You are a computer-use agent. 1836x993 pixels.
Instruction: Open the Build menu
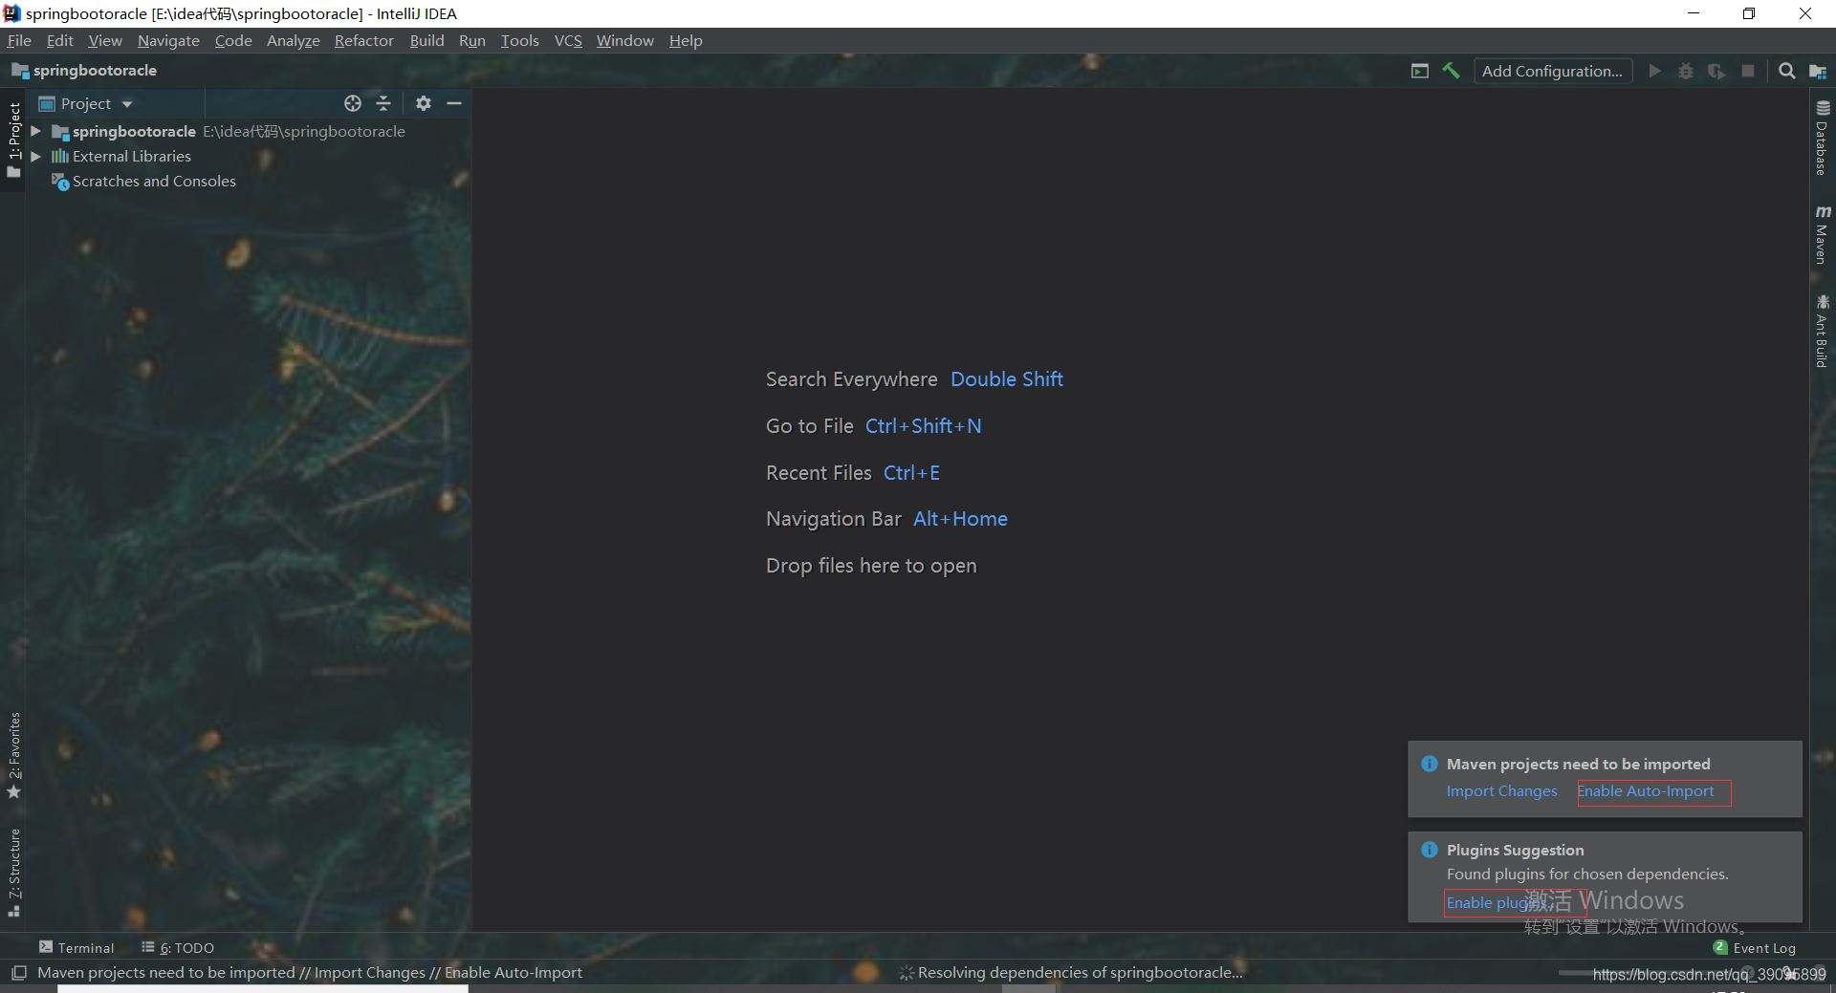[426, 40]
